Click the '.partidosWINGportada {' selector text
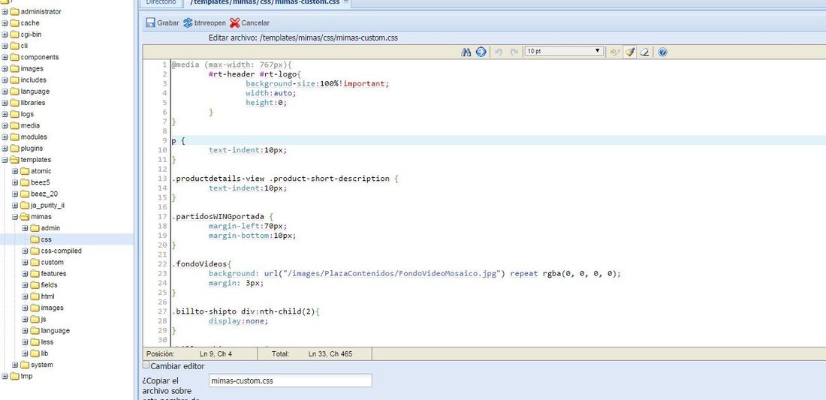 (223, 217)
